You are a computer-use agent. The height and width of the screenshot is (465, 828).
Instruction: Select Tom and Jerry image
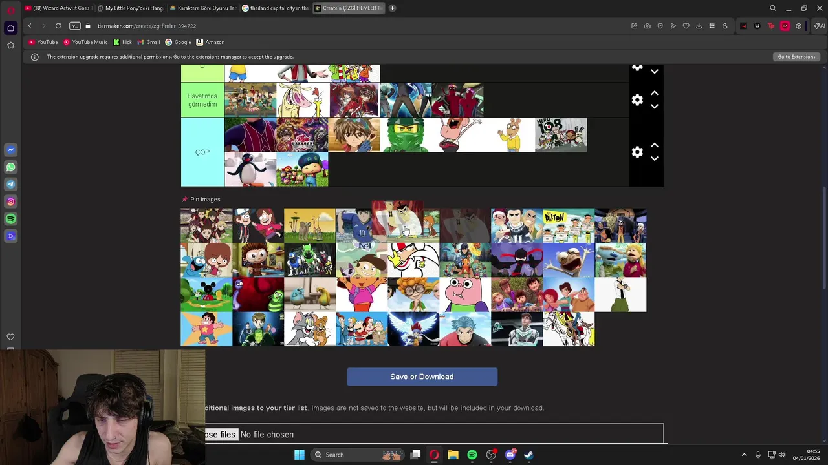[x=310, y=329]
